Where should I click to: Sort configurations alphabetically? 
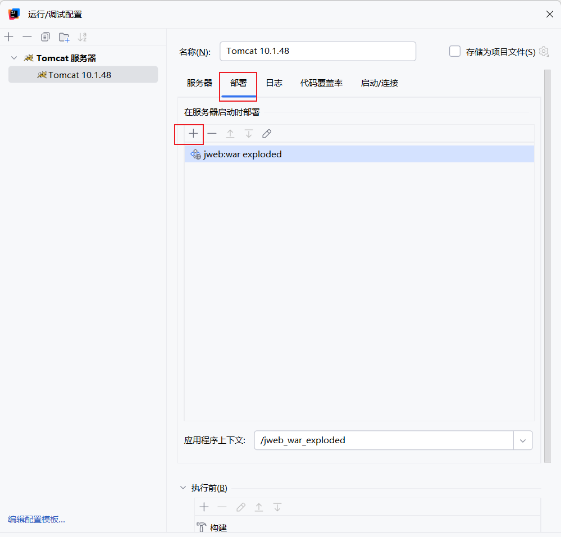tap(82, 37)
